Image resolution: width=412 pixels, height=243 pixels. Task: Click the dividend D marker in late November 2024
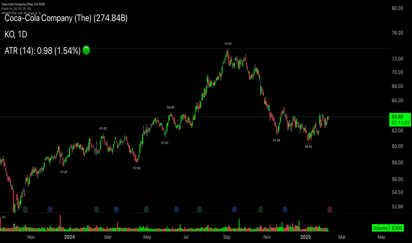[x=285, y=209]
